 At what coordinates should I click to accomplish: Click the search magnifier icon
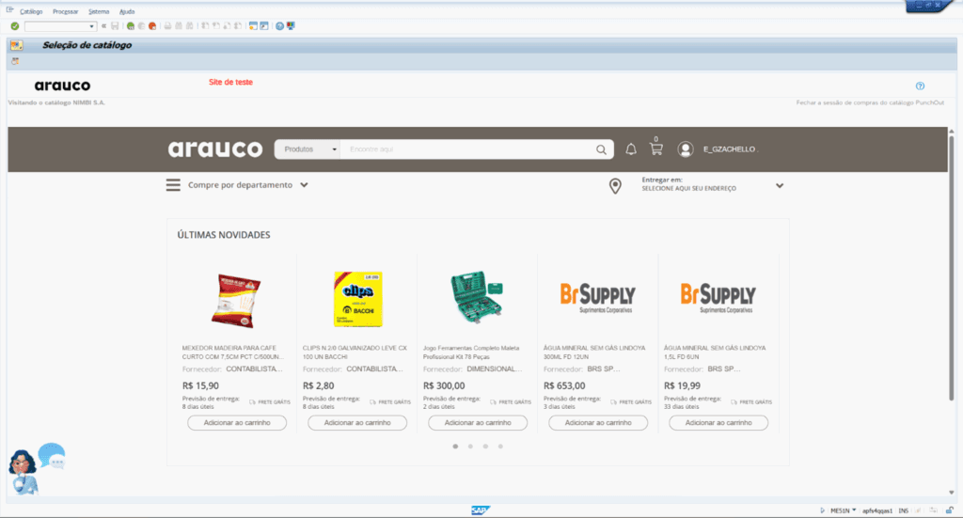point(601,149)
